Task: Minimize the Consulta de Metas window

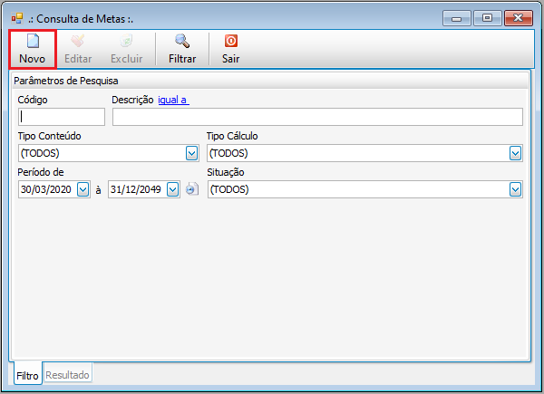Action: click(457, 18)
